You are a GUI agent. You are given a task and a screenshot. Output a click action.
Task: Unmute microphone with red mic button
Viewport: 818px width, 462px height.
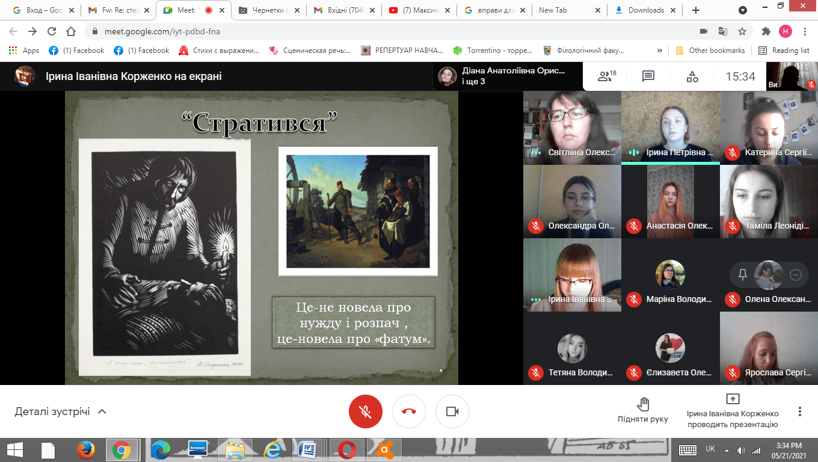(x=365, y=411)
